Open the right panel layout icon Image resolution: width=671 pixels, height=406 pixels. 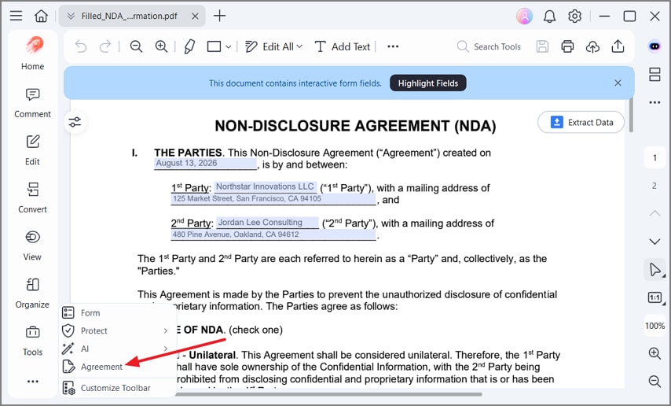(654, 74)
